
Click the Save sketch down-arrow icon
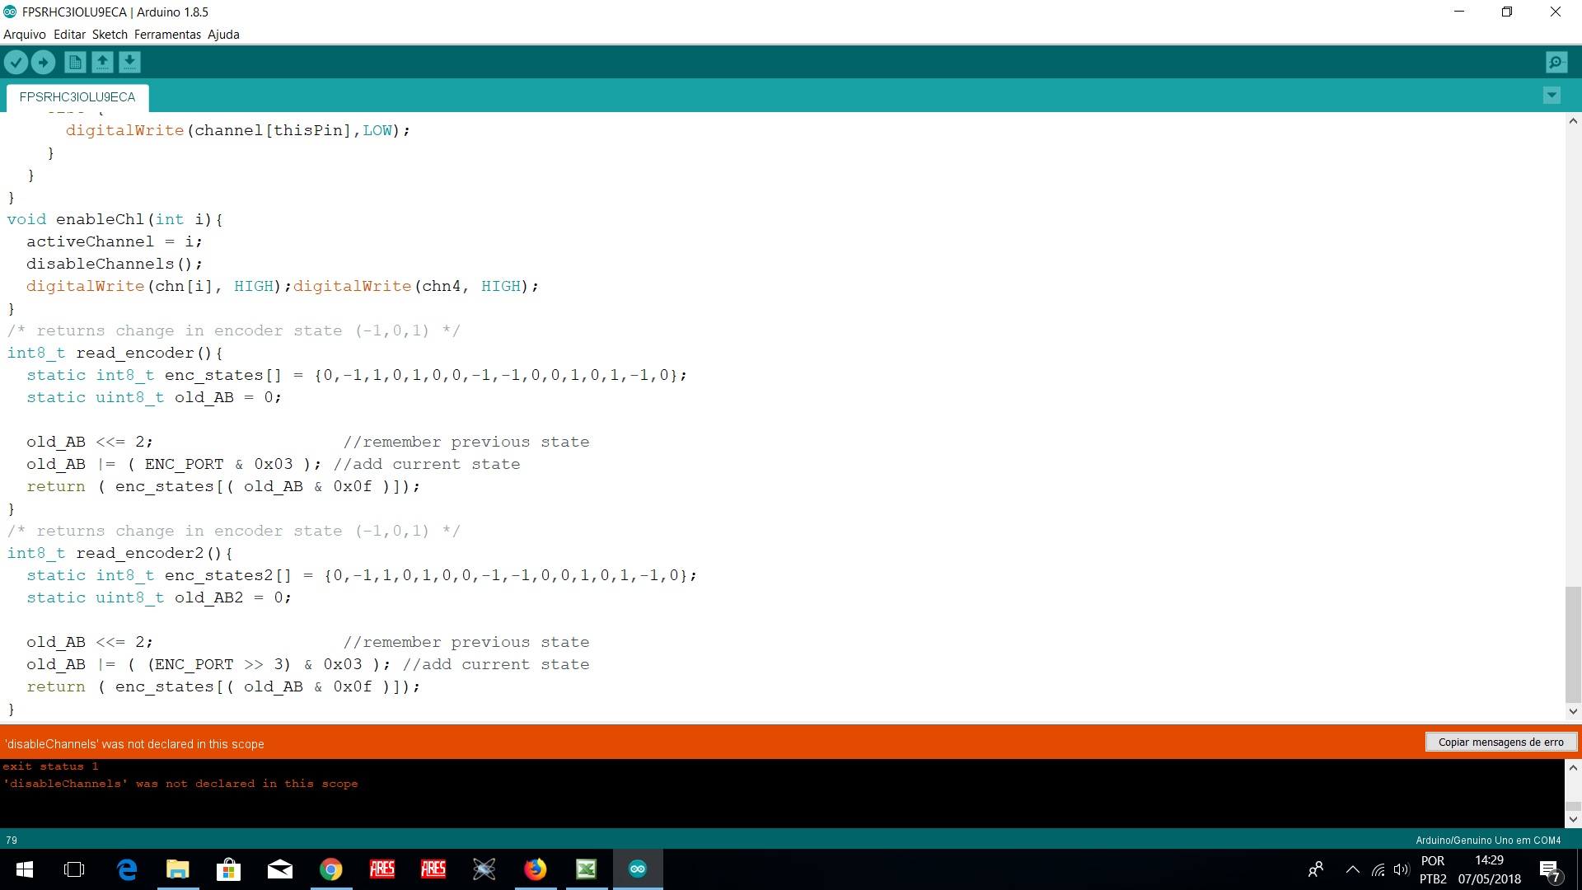129,62
